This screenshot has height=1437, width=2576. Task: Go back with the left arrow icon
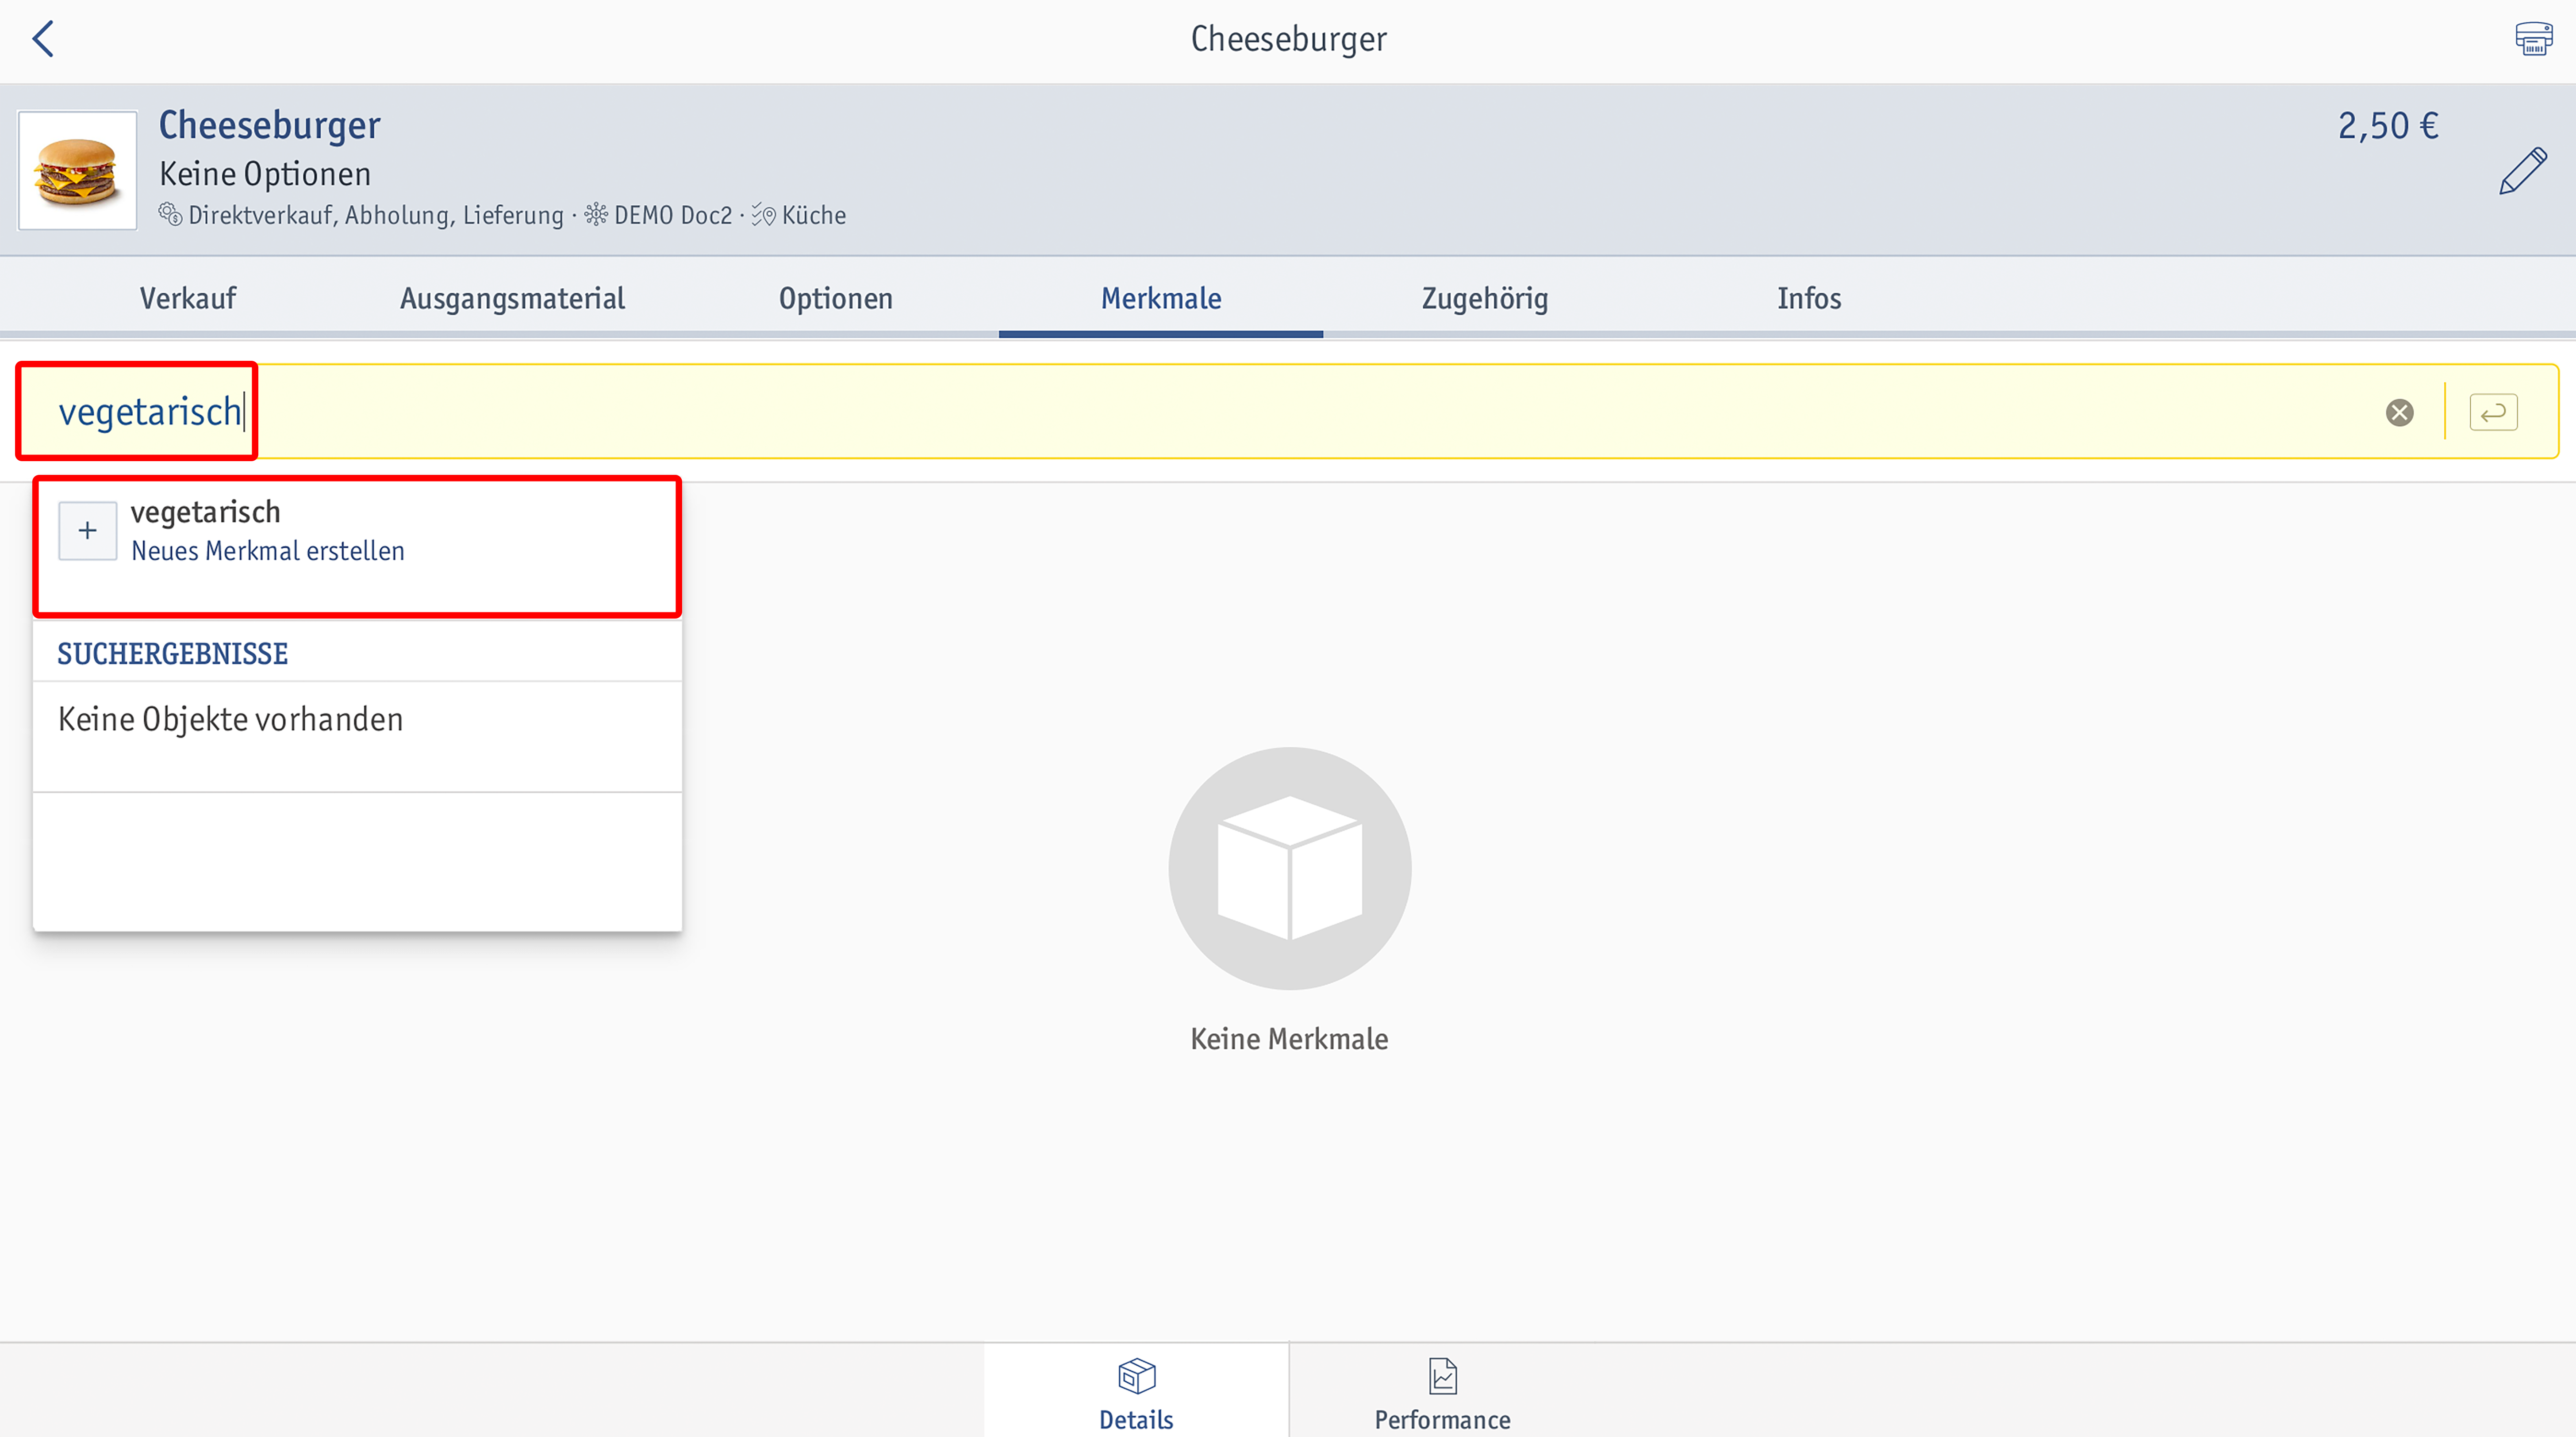coord(43,39)
